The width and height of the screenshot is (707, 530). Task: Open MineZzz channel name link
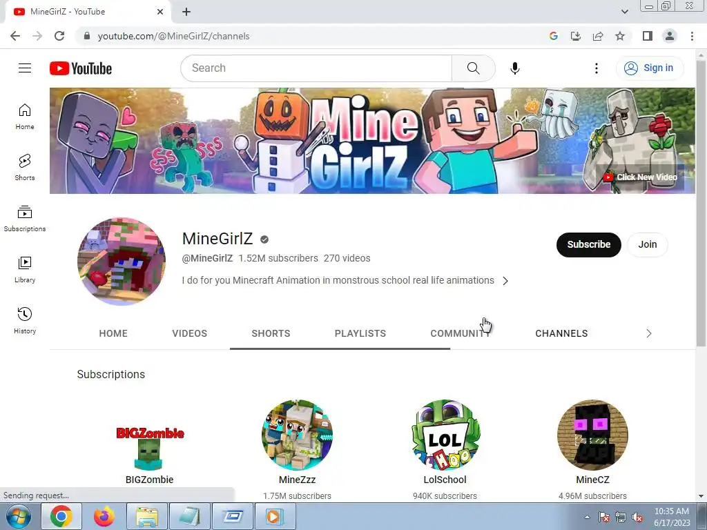coord(297,480)
